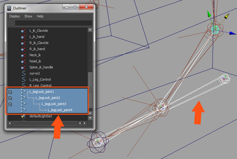Select L_ik_hand in the Outliner
The image size is (237, 159).
coord(37,37)
